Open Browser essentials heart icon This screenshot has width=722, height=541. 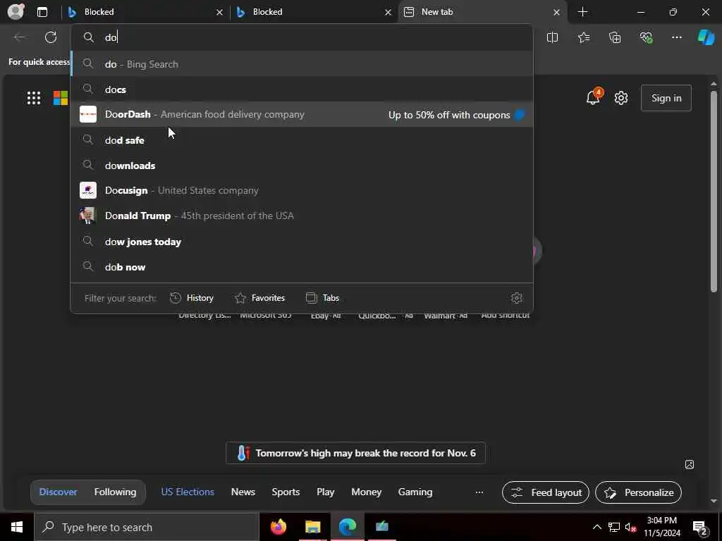(x=646, y=37)
